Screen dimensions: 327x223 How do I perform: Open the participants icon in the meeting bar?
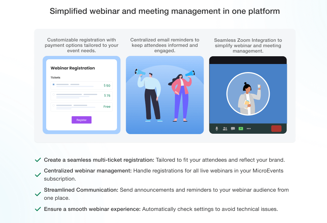[x=225, y=129]
